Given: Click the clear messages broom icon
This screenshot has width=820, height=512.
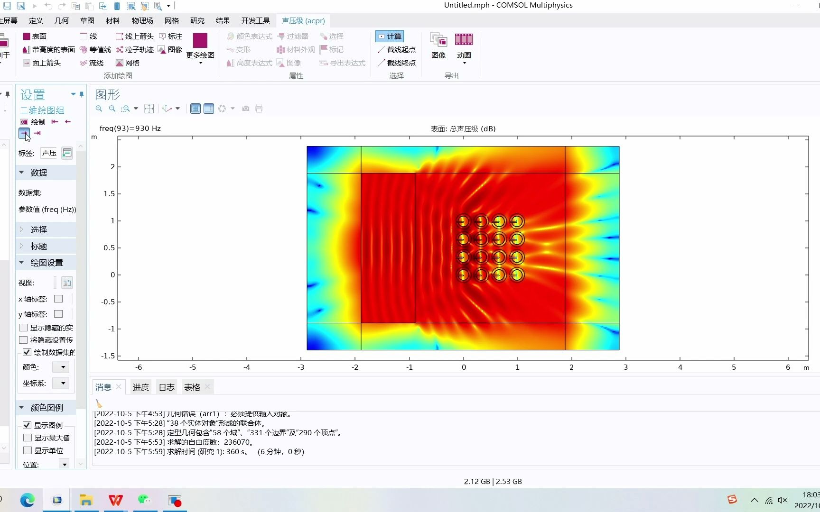Looking at the screenshot, I should [x=99, y=403].
